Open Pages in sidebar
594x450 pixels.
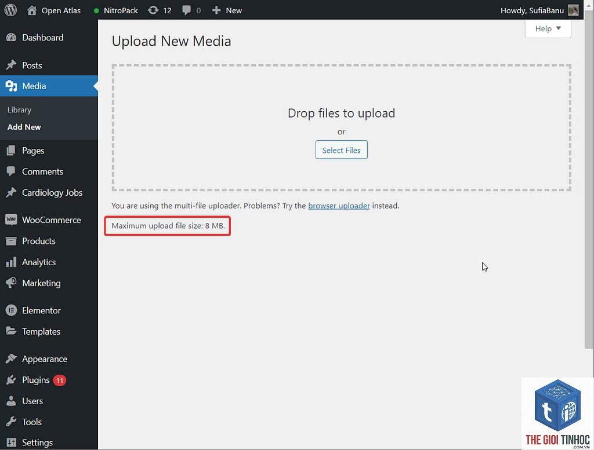[x=33, y=151]
